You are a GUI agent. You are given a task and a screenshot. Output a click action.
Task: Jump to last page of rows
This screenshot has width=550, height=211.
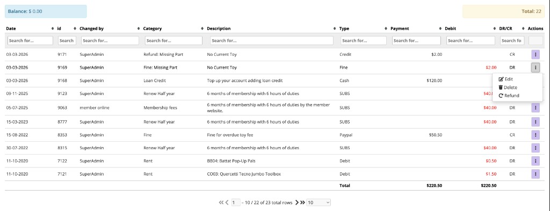(303, 202)
